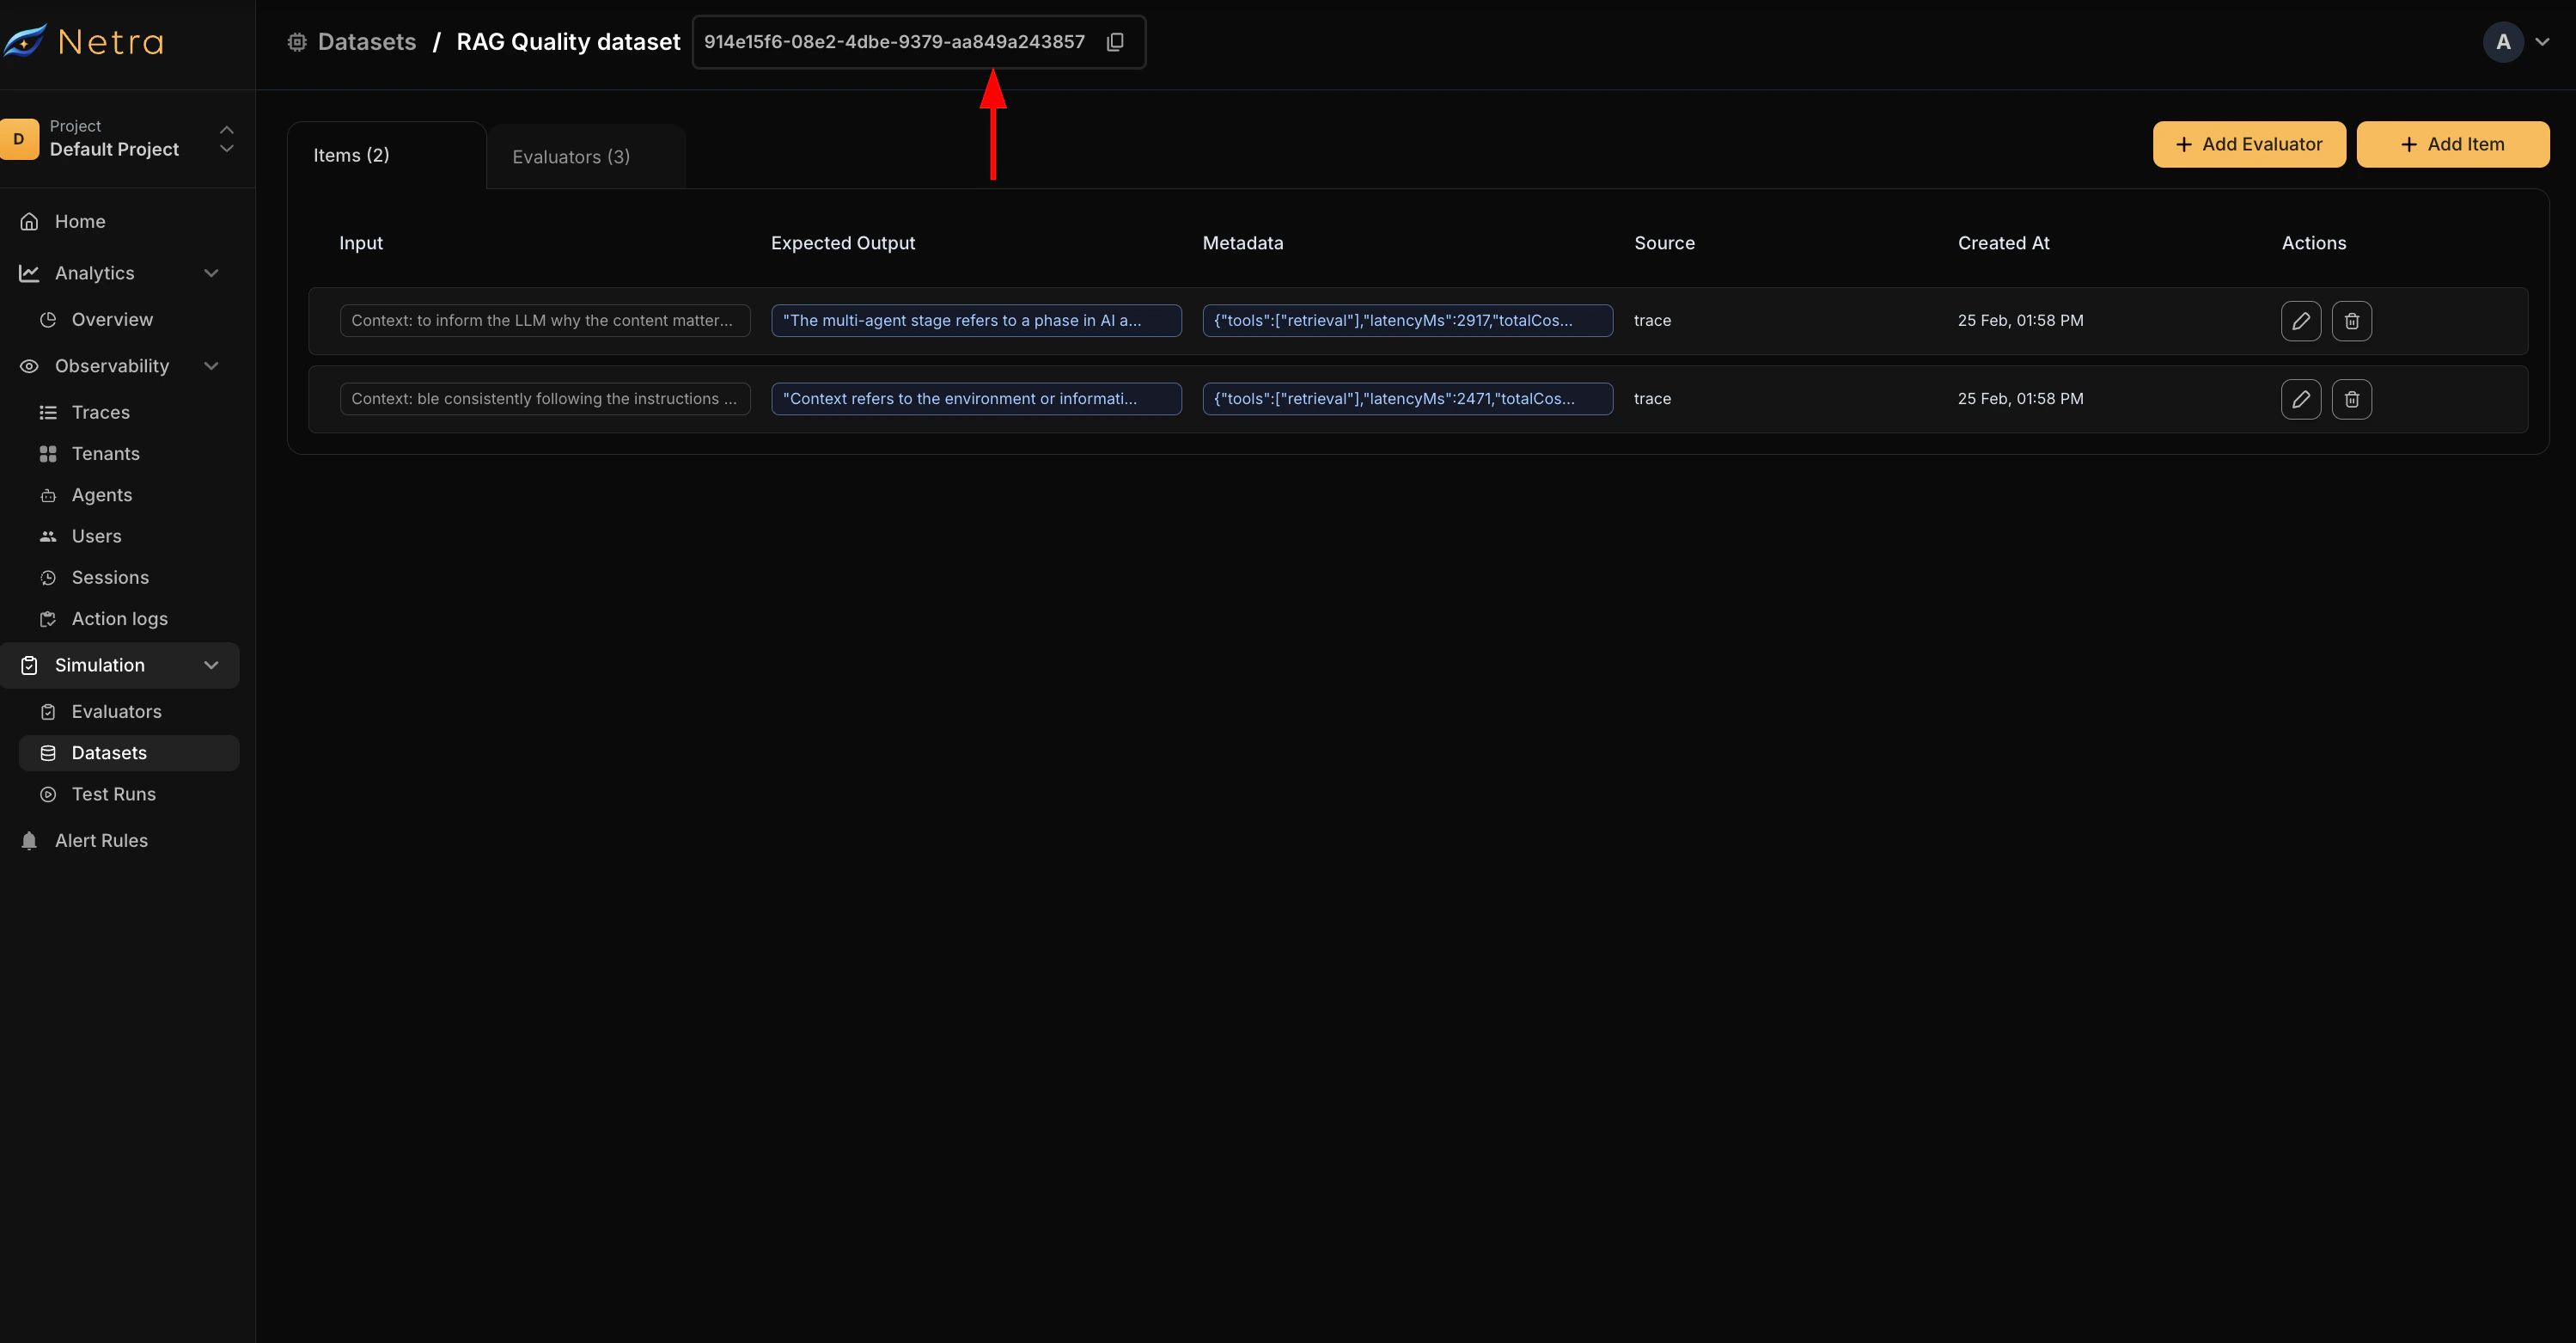
Task: Edit the second dataset item row
Action: [x=2300, y=399]
